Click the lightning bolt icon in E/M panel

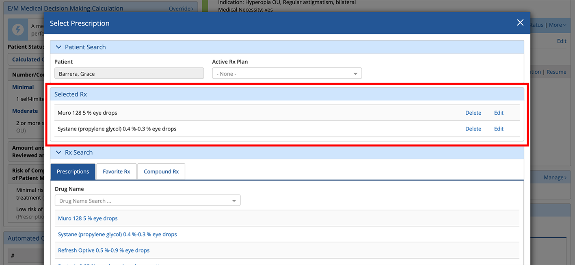[x=17, y=29]
